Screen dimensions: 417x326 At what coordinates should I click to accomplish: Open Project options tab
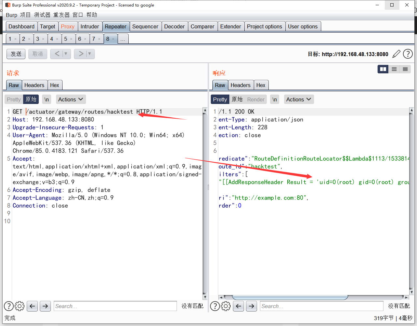pos(265,26)
